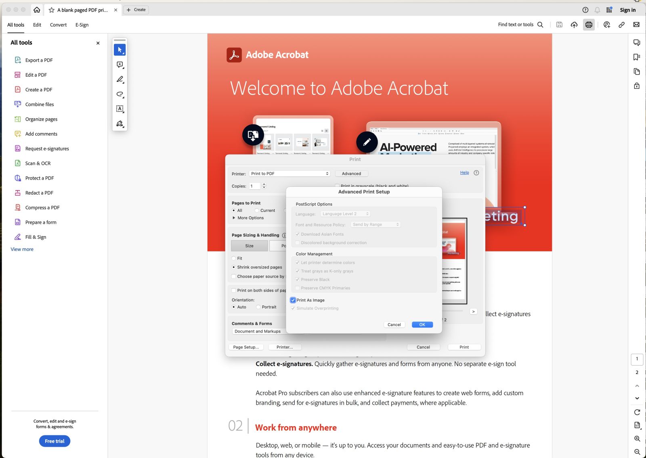Go to next page with down chevron
The image size is (646, 458).
[637, 398]
